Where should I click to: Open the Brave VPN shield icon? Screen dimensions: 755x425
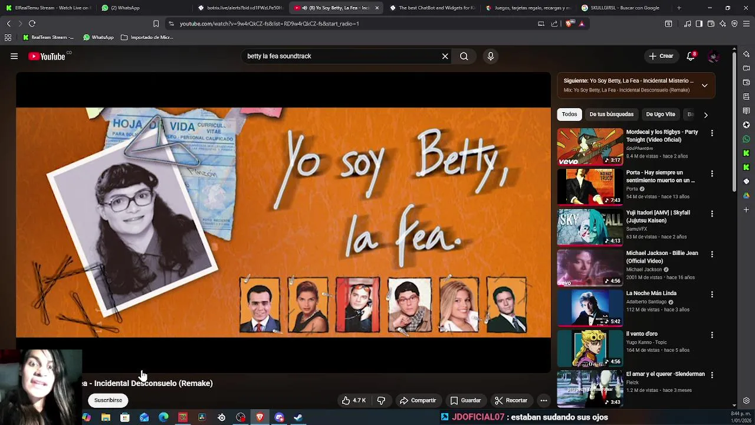pyautogui.click(x=734, y=24)
